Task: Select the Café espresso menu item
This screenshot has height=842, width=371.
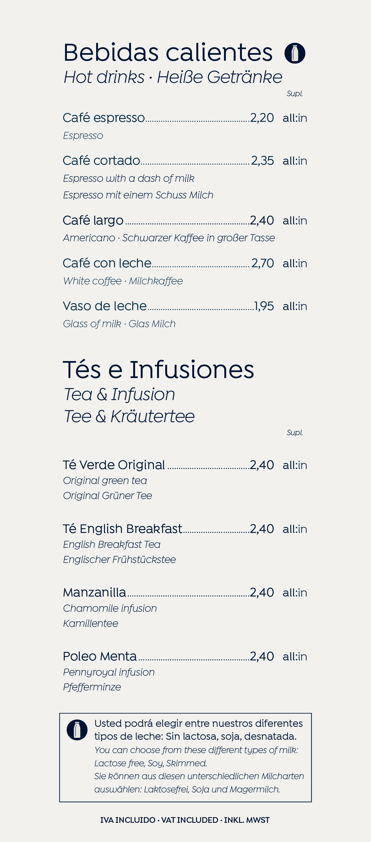Action: pos(104,118)
